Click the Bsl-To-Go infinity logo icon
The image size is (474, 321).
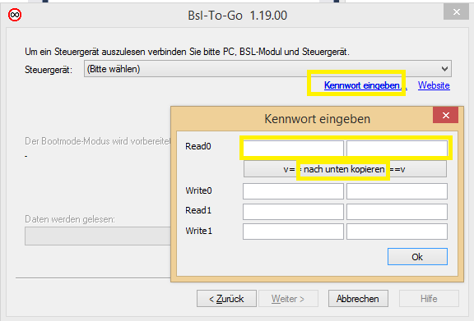coord(15,15)
